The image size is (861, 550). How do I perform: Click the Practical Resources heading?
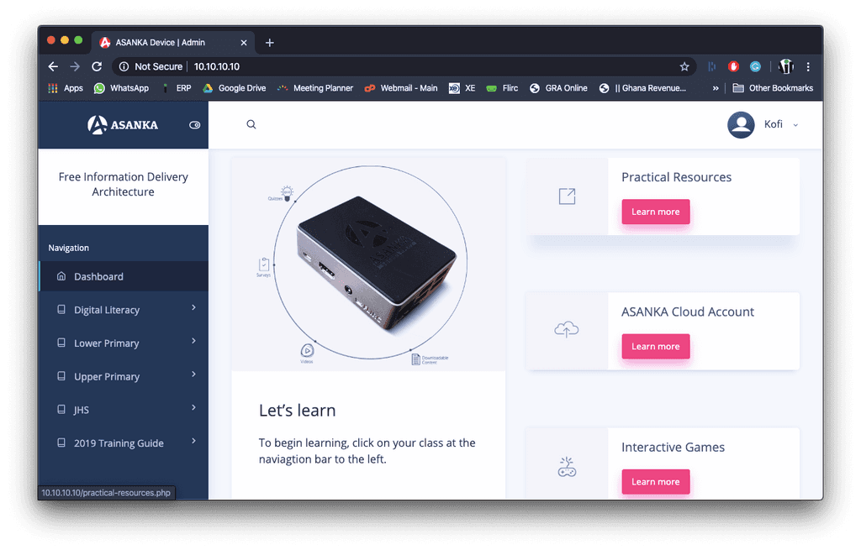click(677, 177)
